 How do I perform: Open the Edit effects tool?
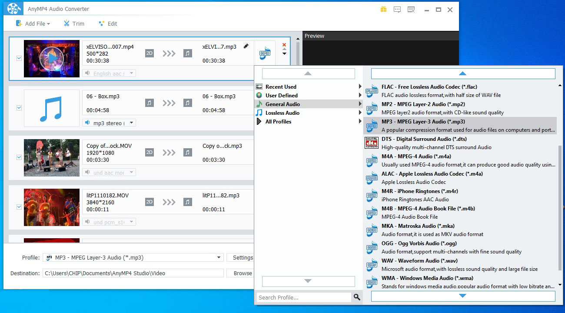coord(108,23)
